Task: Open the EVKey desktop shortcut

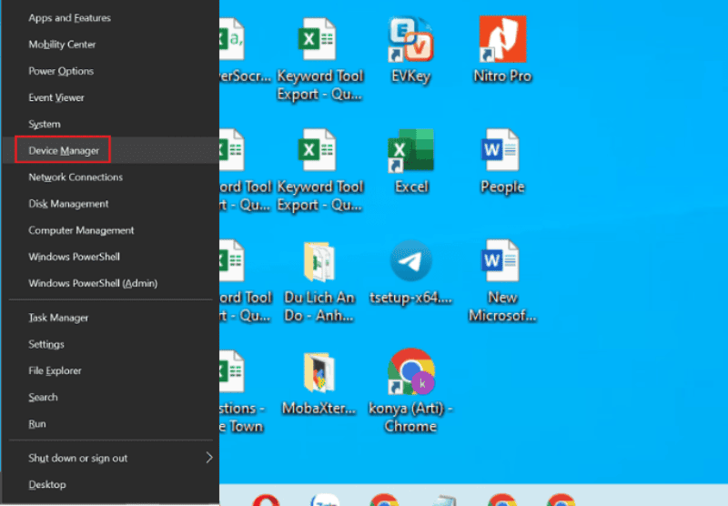Action: pyautogui.click(x=410, y=40)
